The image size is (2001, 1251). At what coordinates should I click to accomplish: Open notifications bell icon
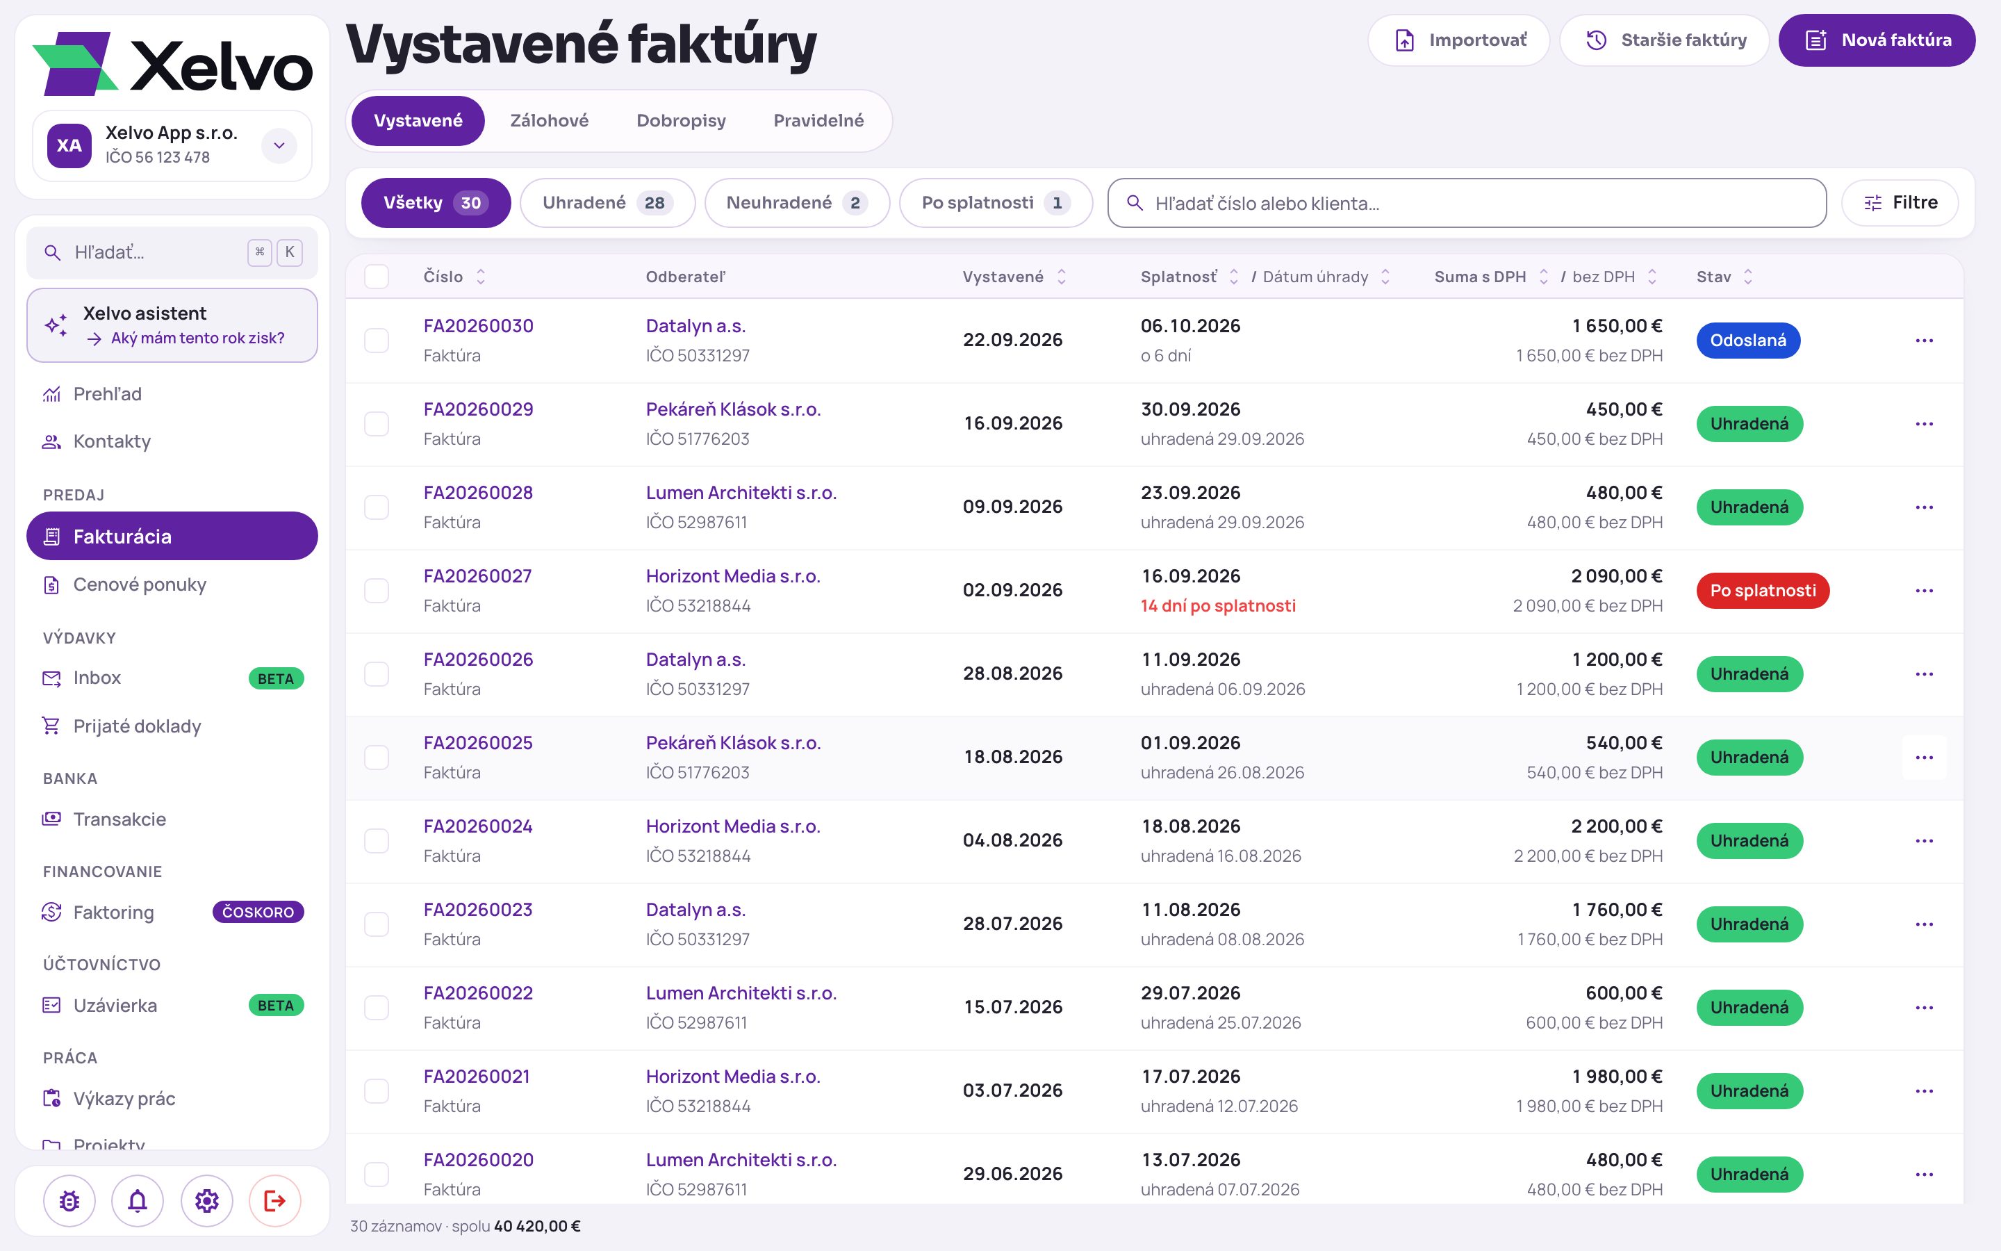138,1200
